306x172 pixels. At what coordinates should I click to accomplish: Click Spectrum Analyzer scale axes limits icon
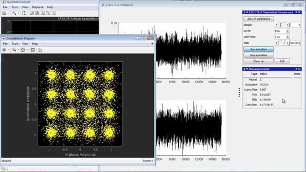24,13
